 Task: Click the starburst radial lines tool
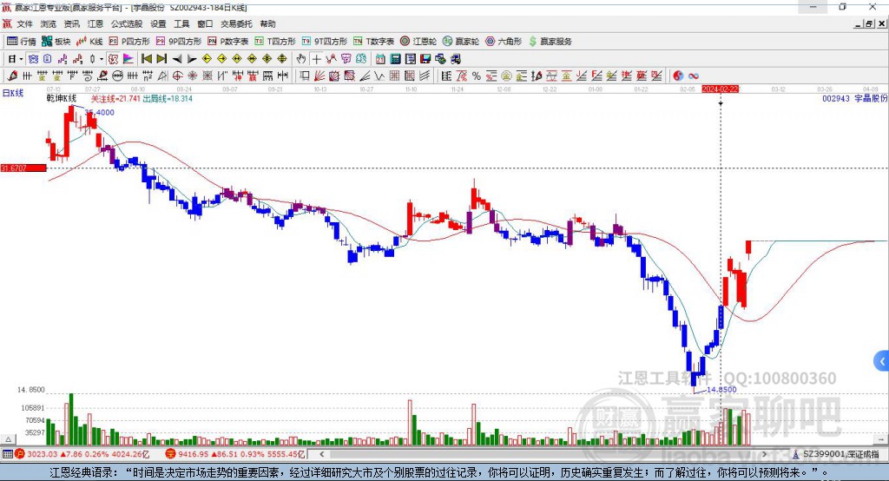pos(192,76)
